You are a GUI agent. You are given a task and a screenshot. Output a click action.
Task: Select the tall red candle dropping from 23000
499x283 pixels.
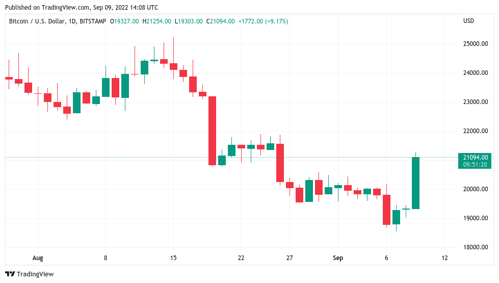click(x=212, y=131)
